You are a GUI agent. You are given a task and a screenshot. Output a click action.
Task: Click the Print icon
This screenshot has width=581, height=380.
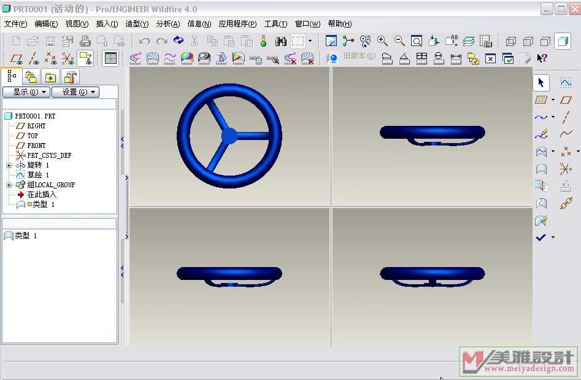point(85,41)
